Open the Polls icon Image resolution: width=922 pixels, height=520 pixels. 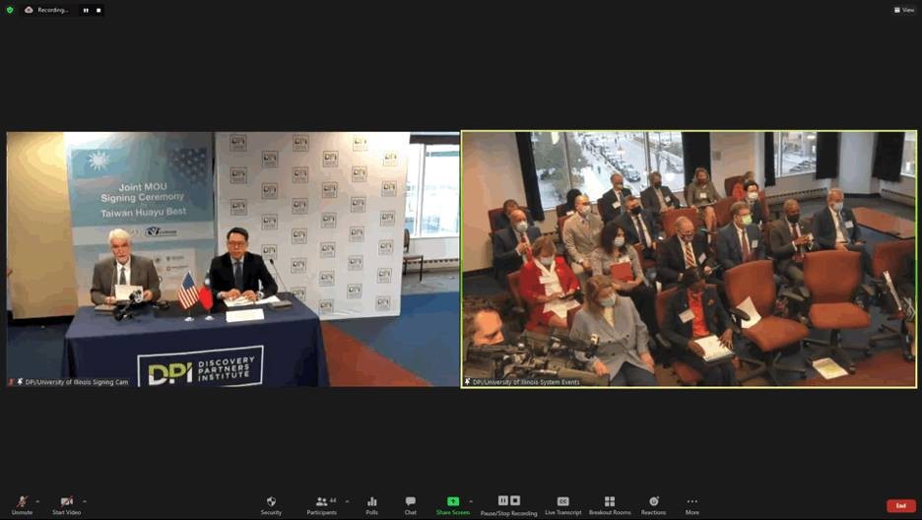point(371,504)
